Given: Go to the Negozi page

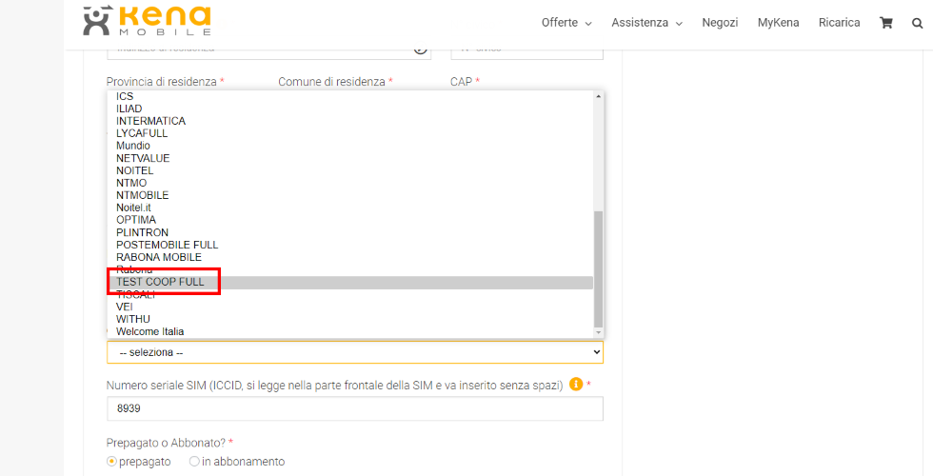Looking at the screenshot, I should coord(720,23).
